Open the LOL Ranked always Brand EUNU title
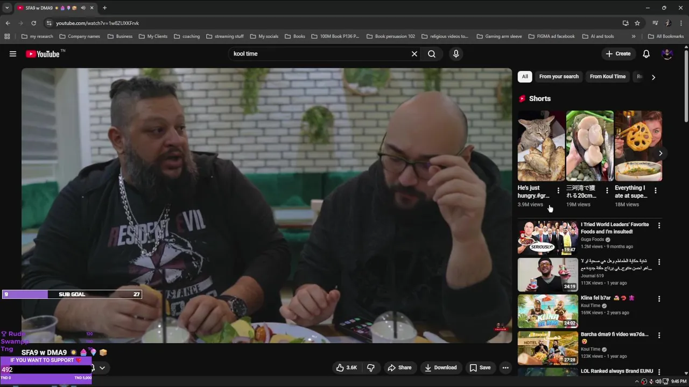This screenshot has width=689, height=387. pyautogui.click(x=617, y=371)
